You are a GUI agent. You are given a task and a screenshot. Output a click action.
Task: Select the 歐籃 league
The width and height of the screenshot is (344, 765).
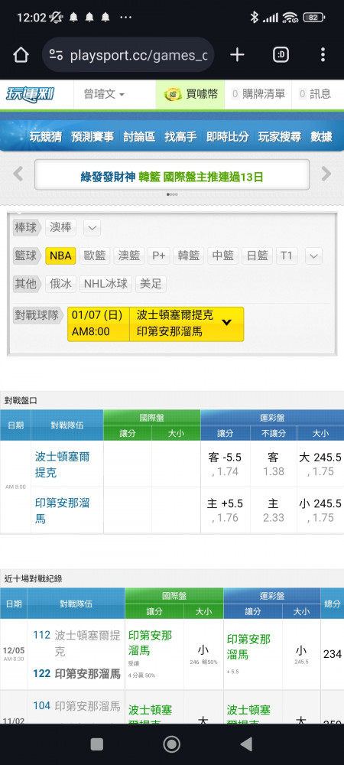(x=95, y=256)
